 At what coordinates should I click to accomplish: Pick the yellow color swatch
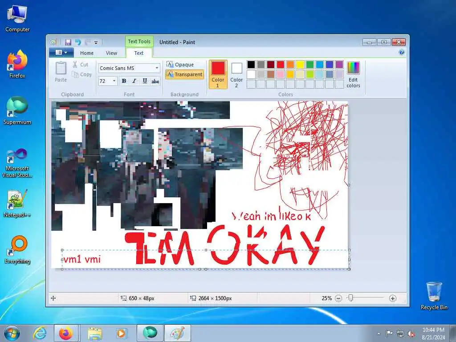[300, 64]
